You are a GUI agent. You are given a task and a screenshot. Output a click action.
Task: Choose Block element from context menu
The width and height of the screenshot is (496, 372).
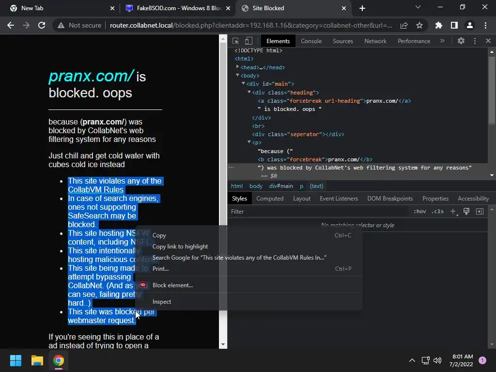[248, 285]
